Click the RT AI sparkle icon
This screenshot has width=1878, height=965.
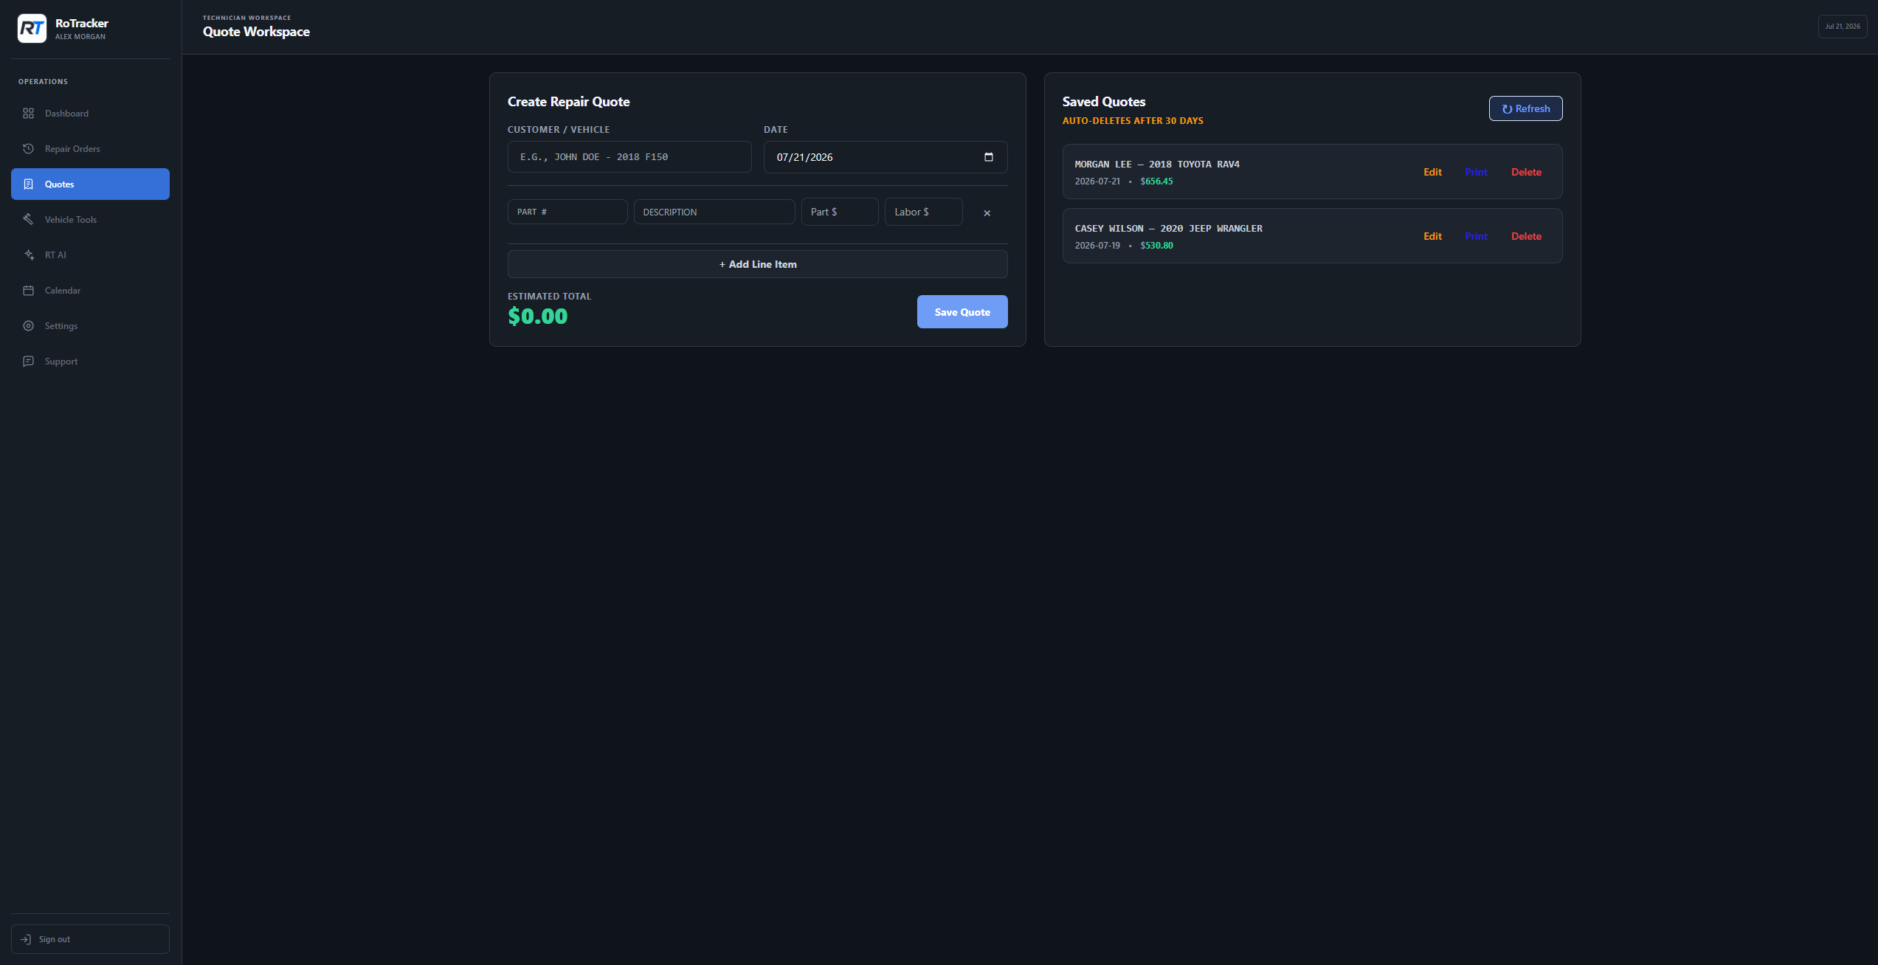point(28,255)
